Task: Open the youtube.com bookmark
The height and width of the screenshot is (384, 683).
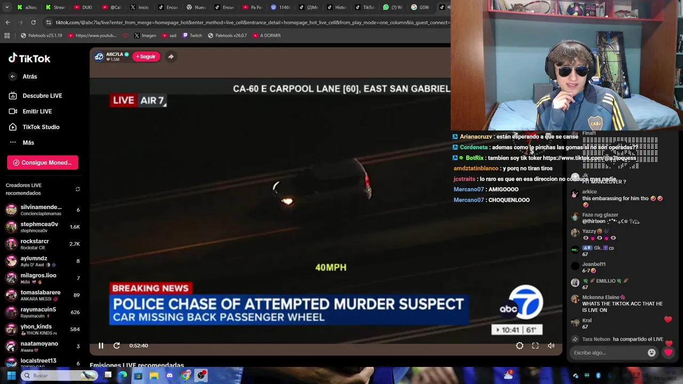Action: click(x=92, y=36)
